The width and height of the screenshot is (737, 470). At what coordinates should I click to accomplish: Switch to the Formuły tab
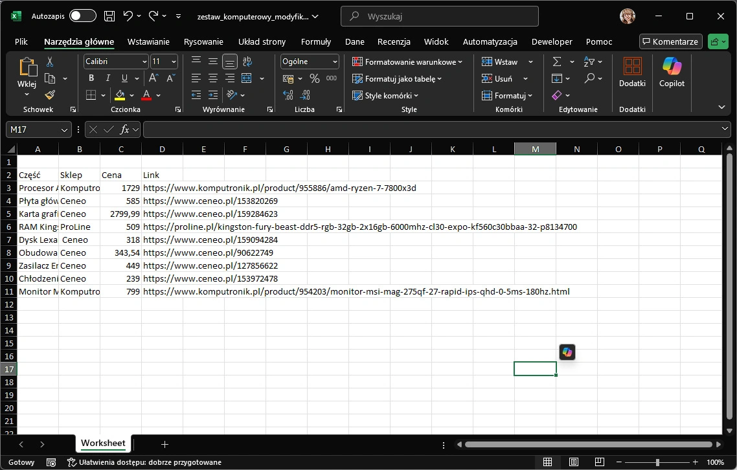point(316,42)
